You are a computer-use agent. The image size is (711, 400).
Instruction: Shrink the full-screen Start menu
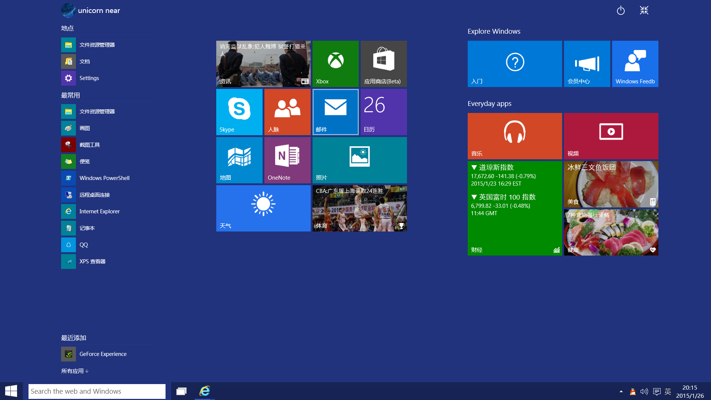(x=644, y=10)
